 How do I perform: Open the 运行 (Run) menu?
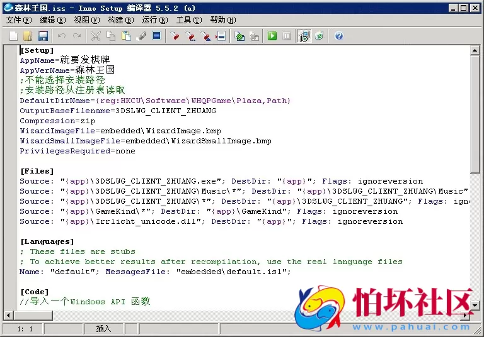[153, 20]
